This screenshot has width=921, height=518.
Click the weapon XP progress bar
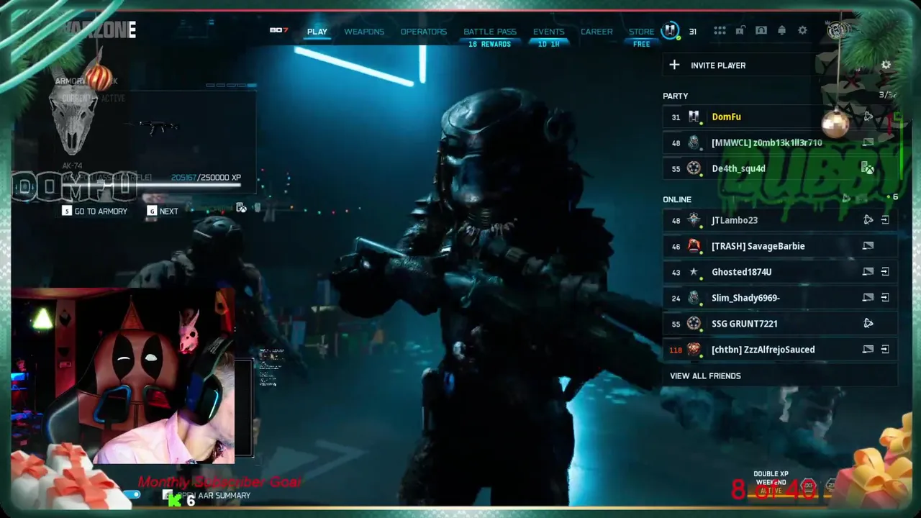(x=153, y=186)
